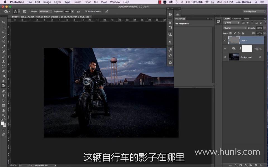
Task: Select the Rectangular Marquee tool
Action: click(3, 27)
